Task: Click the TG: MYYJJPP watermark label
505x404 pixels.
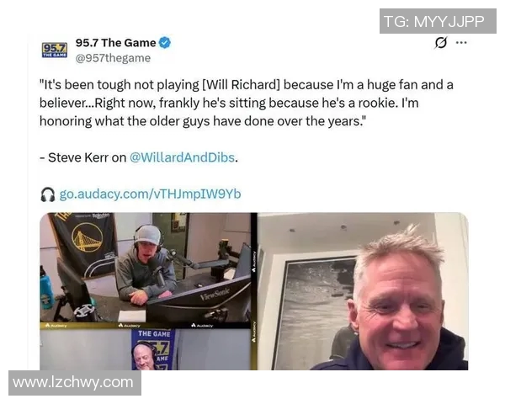Action: tap(438, 21)
